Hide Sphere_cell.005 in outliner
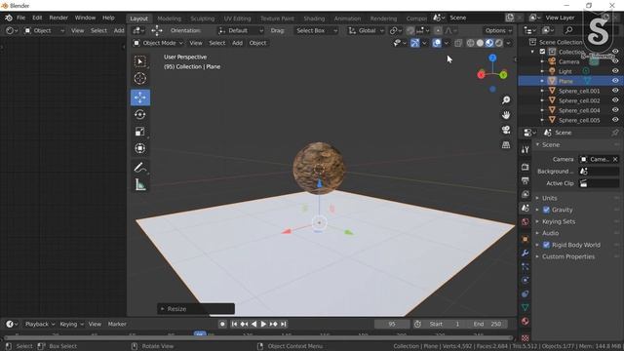This screenshot has height=351, width=624. tap(615, 120)
